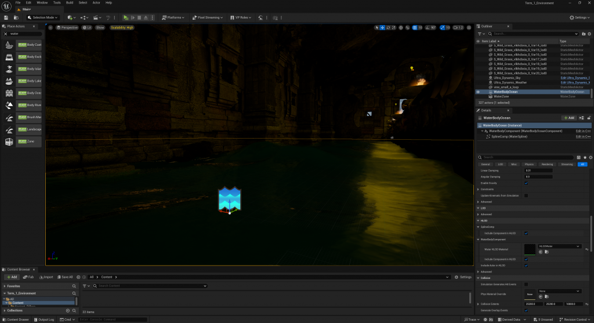
Task: Open the Build menu
Action: 70,3
